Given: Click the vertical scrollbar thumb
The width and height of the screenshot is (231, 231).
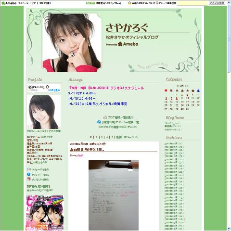Looking at the screenshot, I should click(229, 38).
